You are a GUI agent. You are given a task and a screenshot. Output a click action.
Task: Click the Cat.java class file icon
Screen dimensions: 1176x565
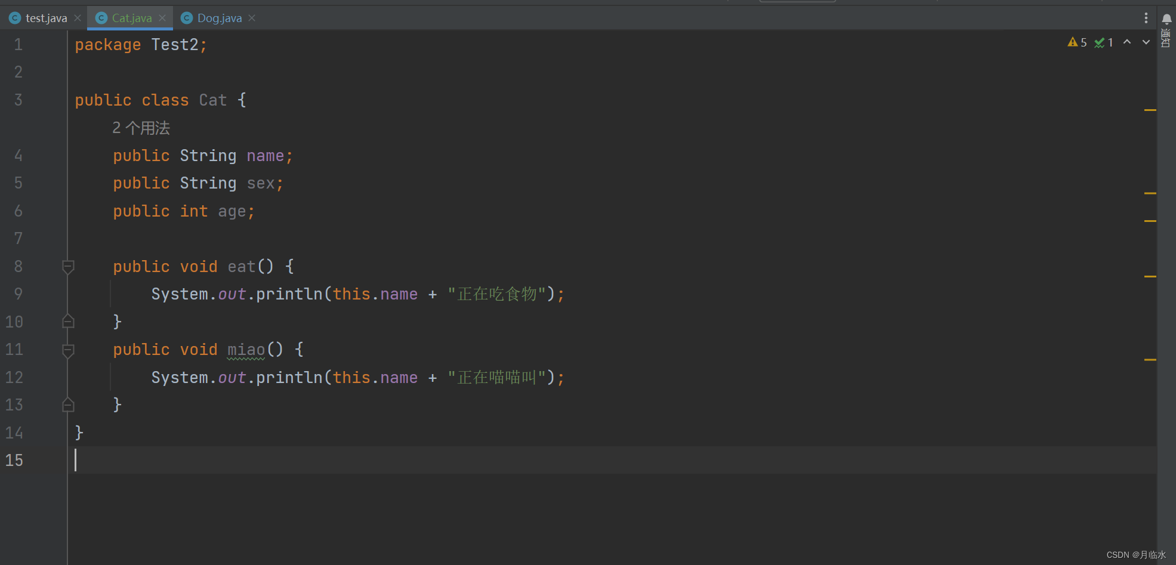pos(101,18)
